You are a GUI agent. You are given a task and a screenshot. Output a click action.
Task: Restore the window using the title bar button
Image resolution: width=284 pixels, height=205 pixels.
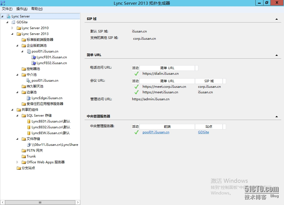pos(267,3)
